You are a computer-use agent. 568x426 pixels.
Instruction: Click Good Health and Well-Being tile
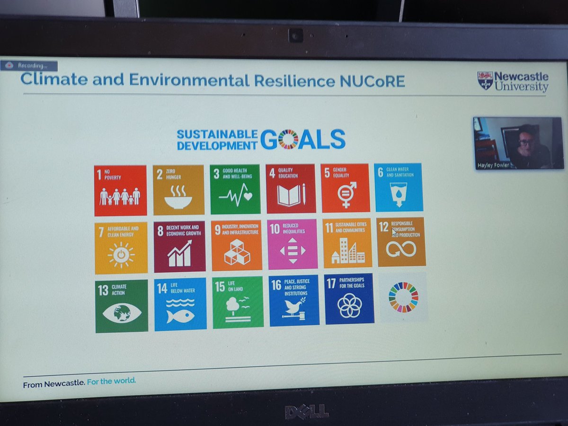pyautogui.click(x=235, y=189)
